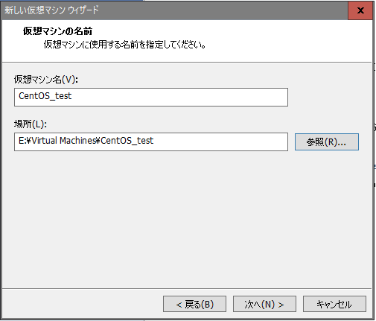This screenshot has width=376, height=321.
Task: Go back with the 戻る(B) button
Action: click(x=194, y=304)
